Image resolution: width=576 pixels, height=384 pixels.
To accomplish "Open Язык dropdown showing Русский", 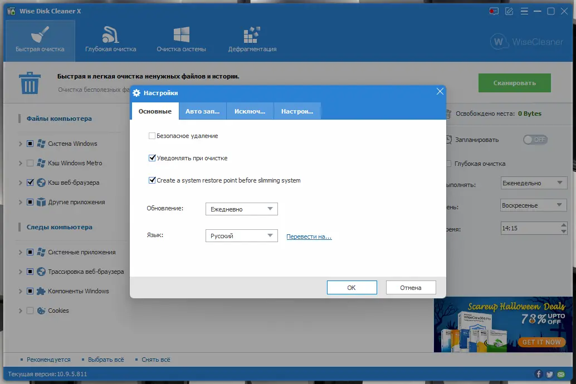I will point(241,235).
